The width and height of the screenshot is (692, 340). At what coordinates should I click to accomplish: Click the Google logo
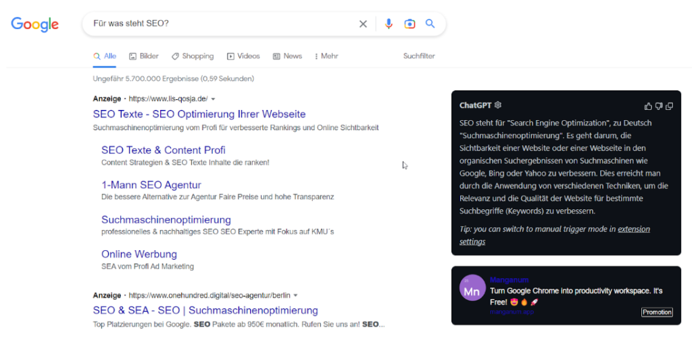coord(35,24)
